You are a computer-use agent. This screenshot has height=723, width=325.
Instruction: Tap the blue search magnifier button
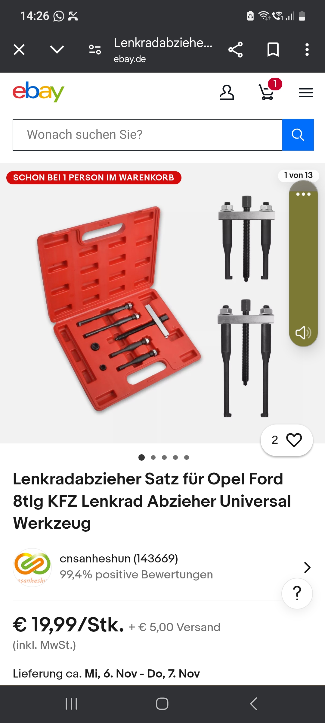[298, 135]
